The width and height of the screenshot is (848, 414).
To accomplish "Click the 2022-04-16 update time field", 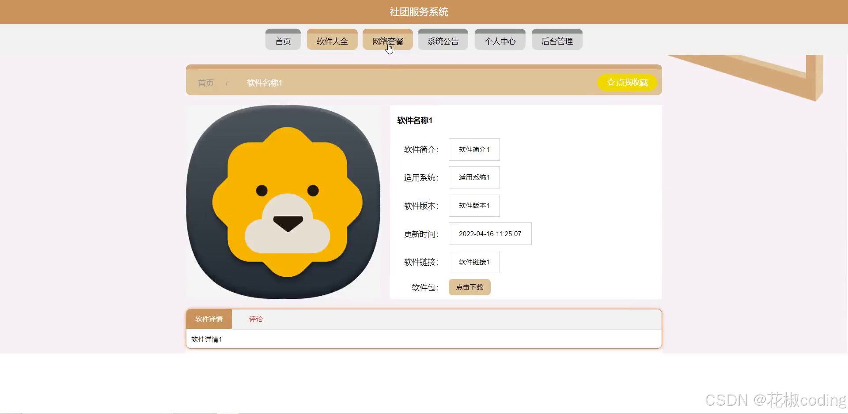I will pyautogui.click(x=489, y=234).
